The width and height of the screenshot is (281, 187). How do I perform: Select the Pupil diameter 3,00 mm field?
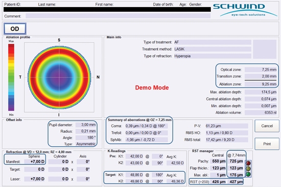pos(86,125)
